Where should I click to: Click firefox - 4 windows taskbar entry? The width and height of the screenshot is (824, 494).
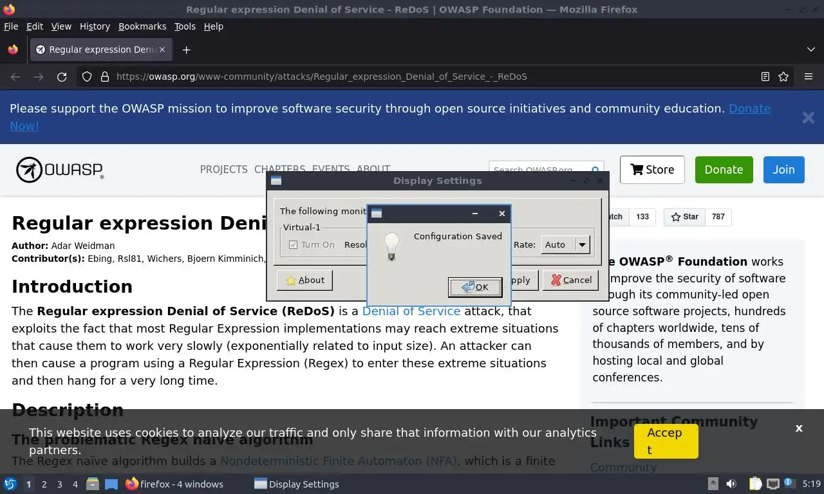pyautogui.click(x=174, y=484)
